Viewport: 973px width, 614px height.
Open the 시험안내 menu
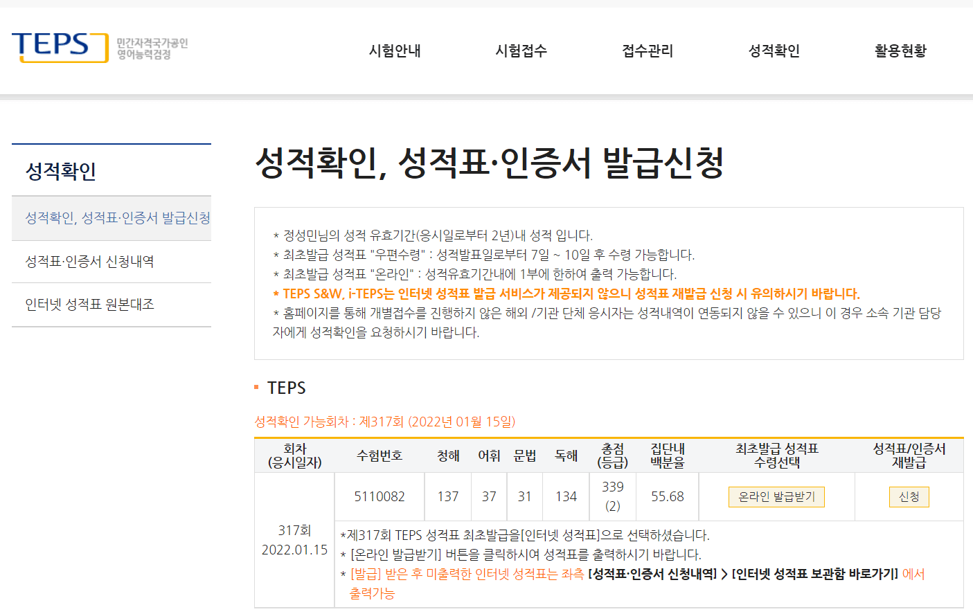point(395,51)
